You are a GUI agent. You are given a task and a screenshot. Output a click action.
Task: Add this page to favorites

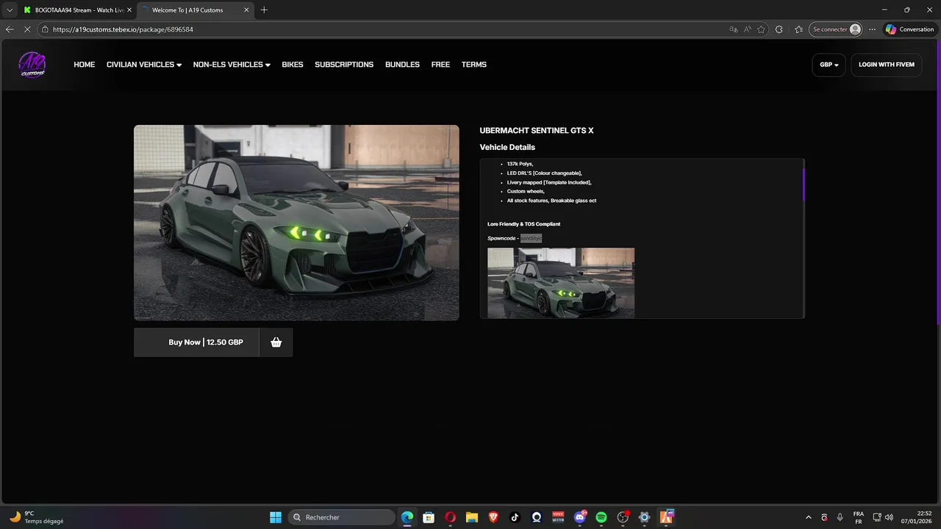point(761,29)
